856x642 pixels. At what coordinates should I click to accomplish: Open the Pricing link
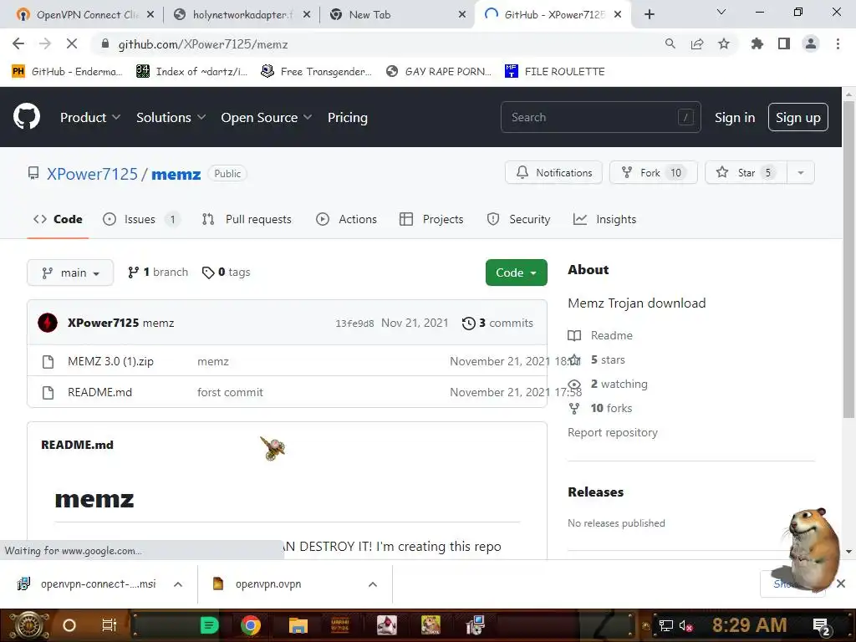pos(348,117)
